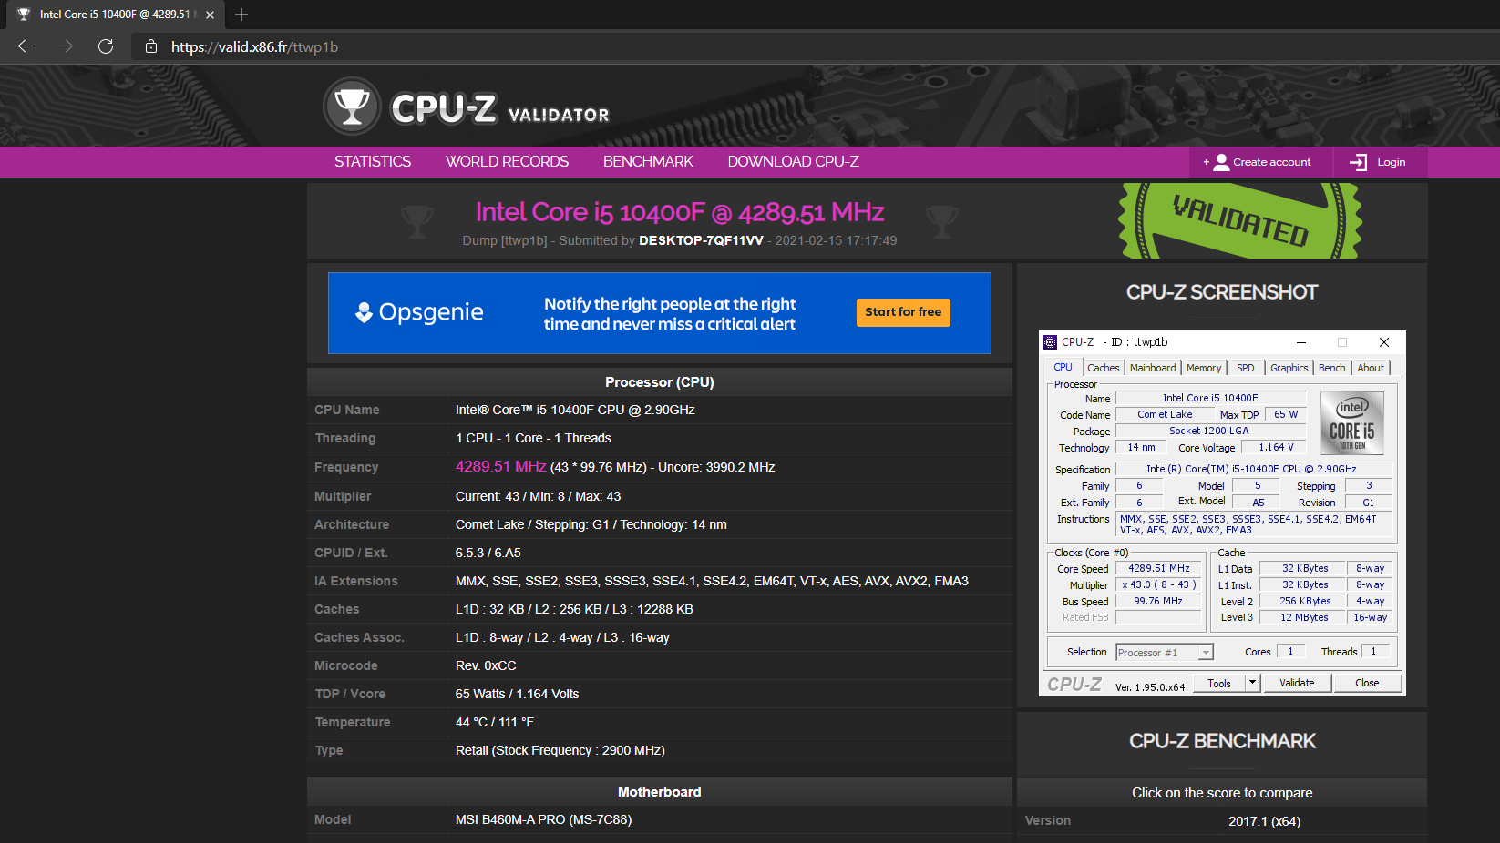Click the Opsgenie ad banner text
Viewport: 1500px width, 843px height.
(670, 314)
